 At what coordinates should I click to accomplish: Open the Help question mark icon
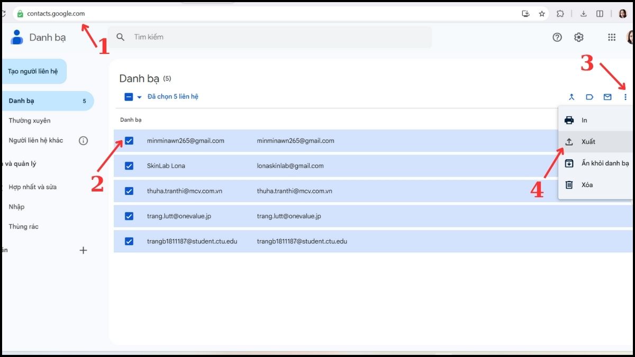[x=557, y=37]
